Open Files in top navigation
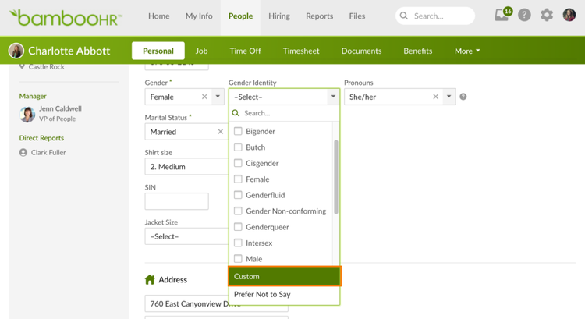Viewport: 585px width, 319px height. (357, 16)
